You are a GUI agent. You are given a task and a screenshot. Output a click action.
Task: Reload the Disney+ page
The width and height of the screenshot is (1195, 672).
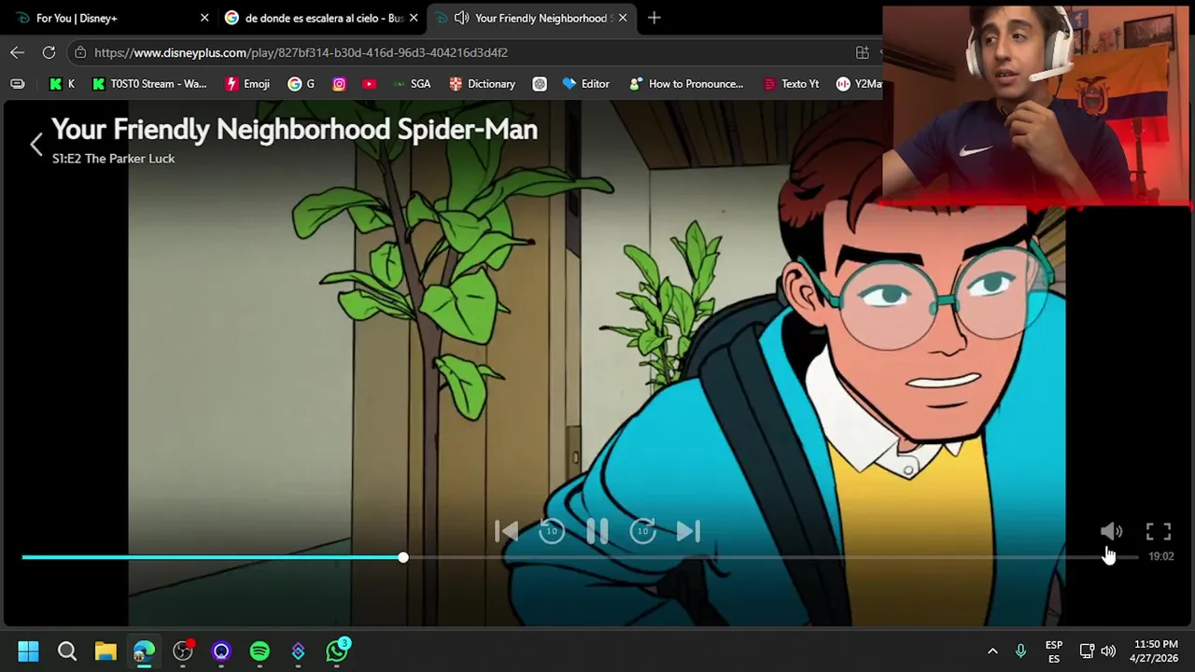pos(49,52)
